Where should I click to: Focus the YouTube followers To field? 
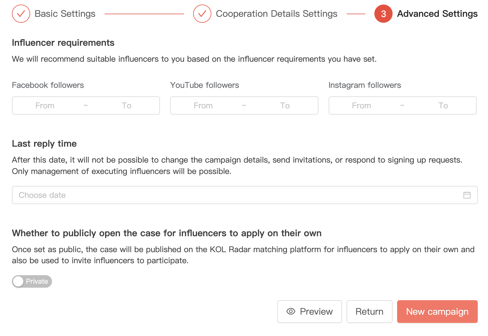tap(285, 105)
